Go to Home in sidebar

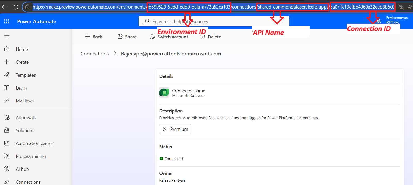tap(22, 49)
